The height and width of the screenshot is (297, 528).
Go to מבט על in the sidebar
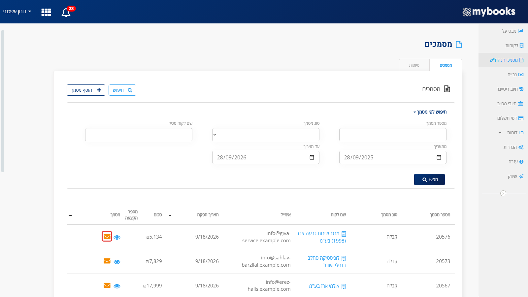513,31
